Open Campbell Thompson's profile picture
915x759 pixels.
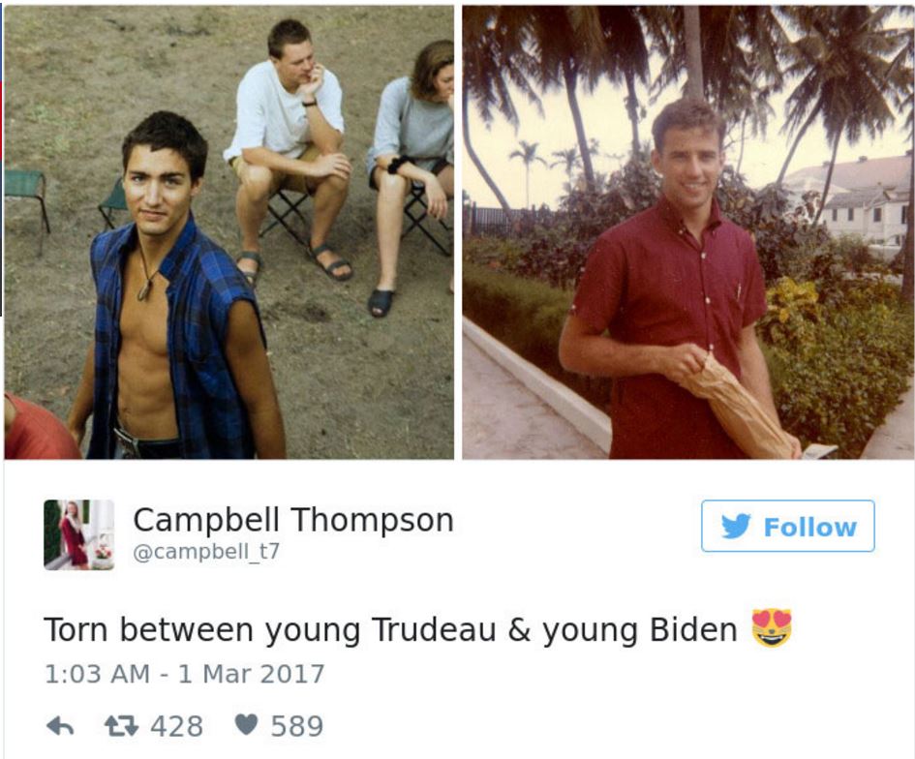point(78,534)
